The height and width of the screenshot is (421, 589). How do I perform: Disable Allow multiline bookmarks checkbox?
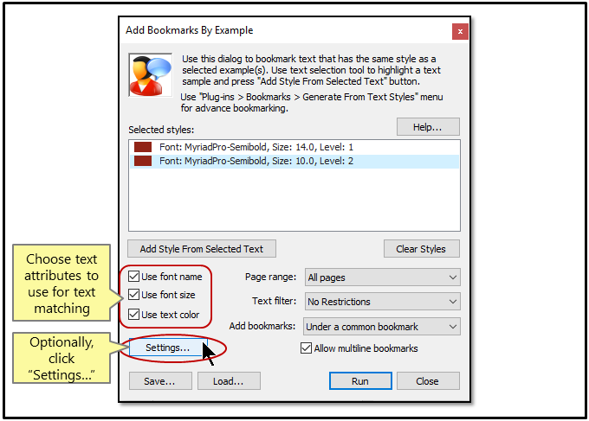[306, 348]
